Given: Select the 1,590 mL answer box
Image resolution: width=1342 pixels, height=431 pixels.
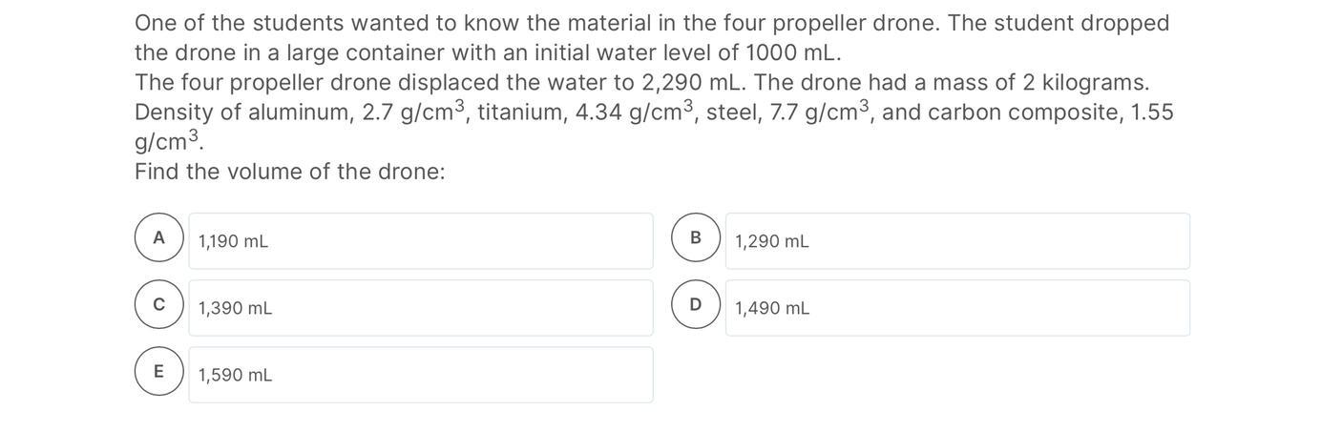Looking at the screenshot, I should (421, 375).
